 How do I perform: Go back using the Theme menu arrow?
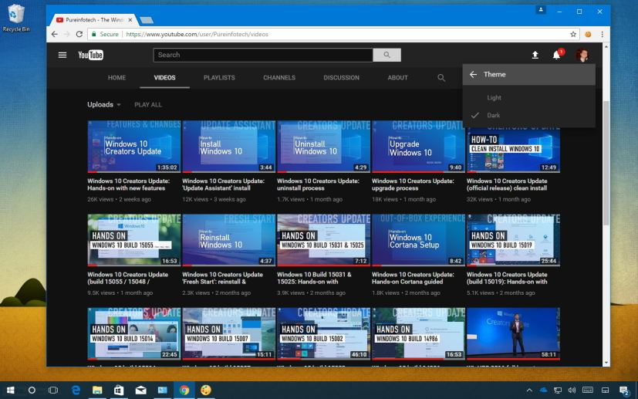coord(473,74)
